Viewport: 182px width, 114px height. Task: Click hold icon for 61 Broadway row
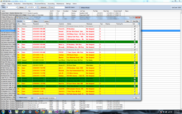tap(135, 81)
